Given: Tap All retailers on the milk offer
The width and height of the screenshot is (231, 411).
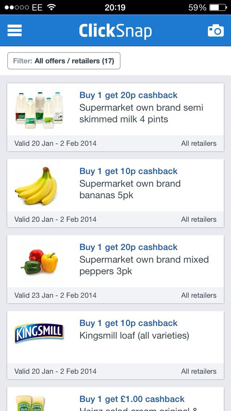Looking at the screenshot, I should (199, 143).
